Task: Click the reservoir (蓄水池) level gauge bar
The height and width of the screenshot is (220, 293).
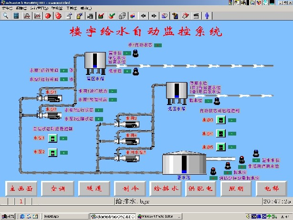Action: 184,165
